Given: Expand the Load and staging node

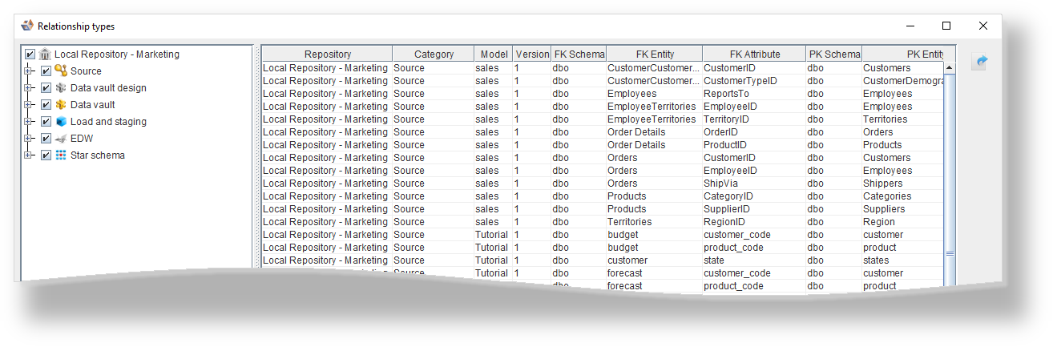Looking at the screenshot, I should pos(29,122).
